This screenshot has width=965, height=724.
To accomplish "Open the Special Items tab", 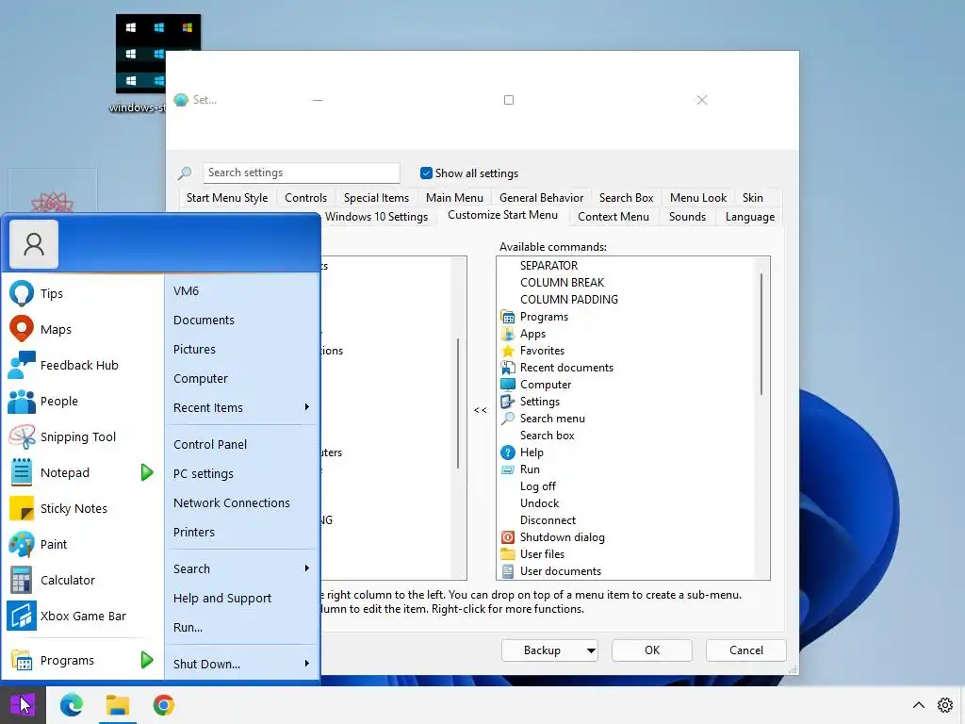I will (376, 198).
